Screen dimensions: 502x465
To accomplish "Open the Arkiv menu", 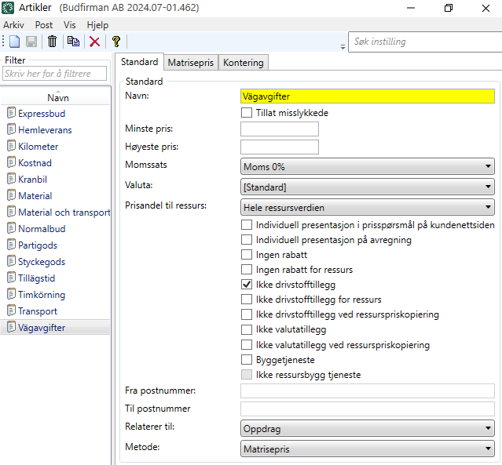I will click(x=14, y=25).
